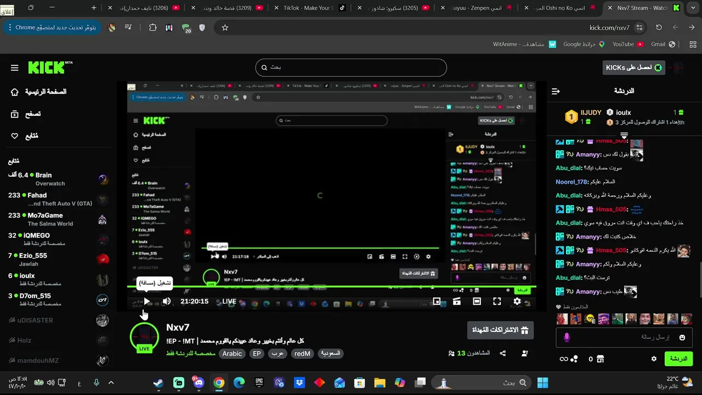This screenshot has height=395, width=702.
Task: Open followed channel Fahad
Action: tap(58, 199)
